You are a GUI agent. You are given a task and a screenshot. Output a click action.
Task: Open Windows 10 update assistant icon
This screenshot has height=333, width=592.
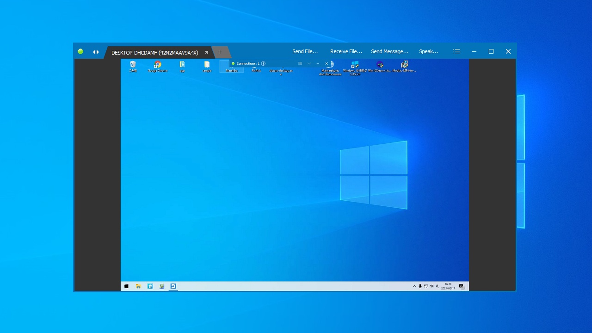pos(355,68)
